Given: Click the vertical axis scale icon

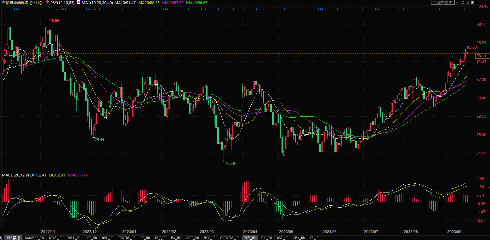Looking at the screenshot, I should [x=463, y=2].
